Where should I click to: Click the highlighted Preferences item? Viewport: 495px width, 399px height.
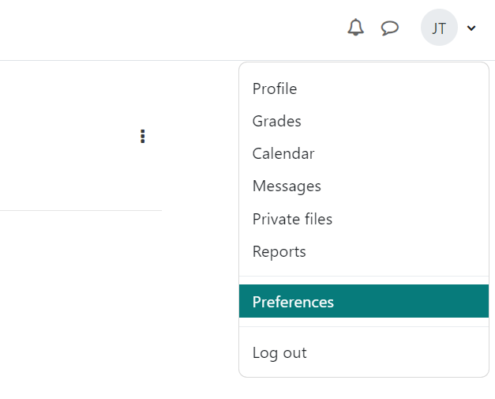[293, 302]
